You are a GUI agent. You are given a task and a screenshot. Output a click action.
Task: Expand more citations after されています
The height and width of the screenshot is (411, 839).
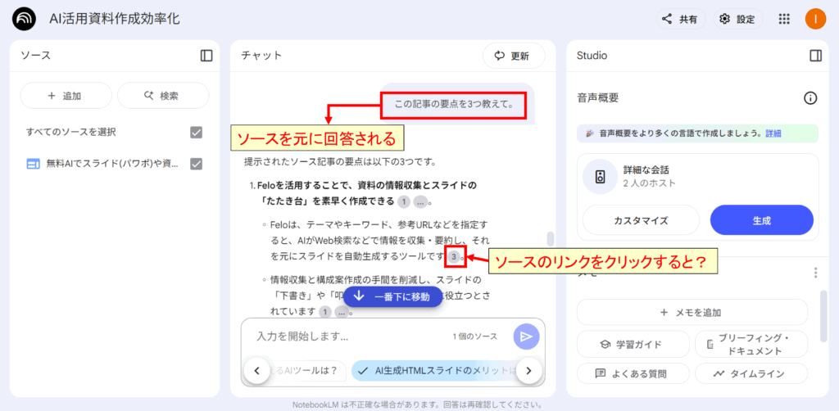click(342, 312)
